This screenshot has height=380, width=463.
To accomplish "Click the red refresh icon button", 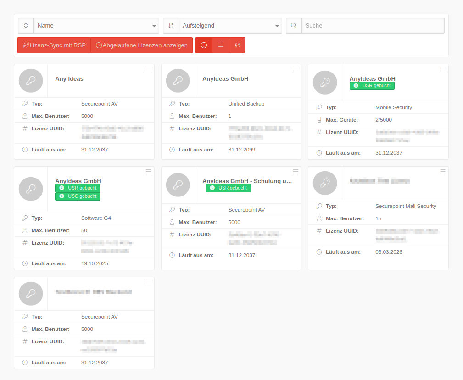I will (x=237, y=45).
